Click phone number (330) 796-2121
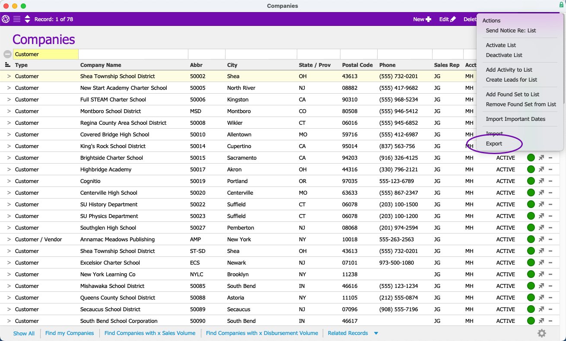The image size is (566, 341). pyautogui.click(x=398, y=170)
